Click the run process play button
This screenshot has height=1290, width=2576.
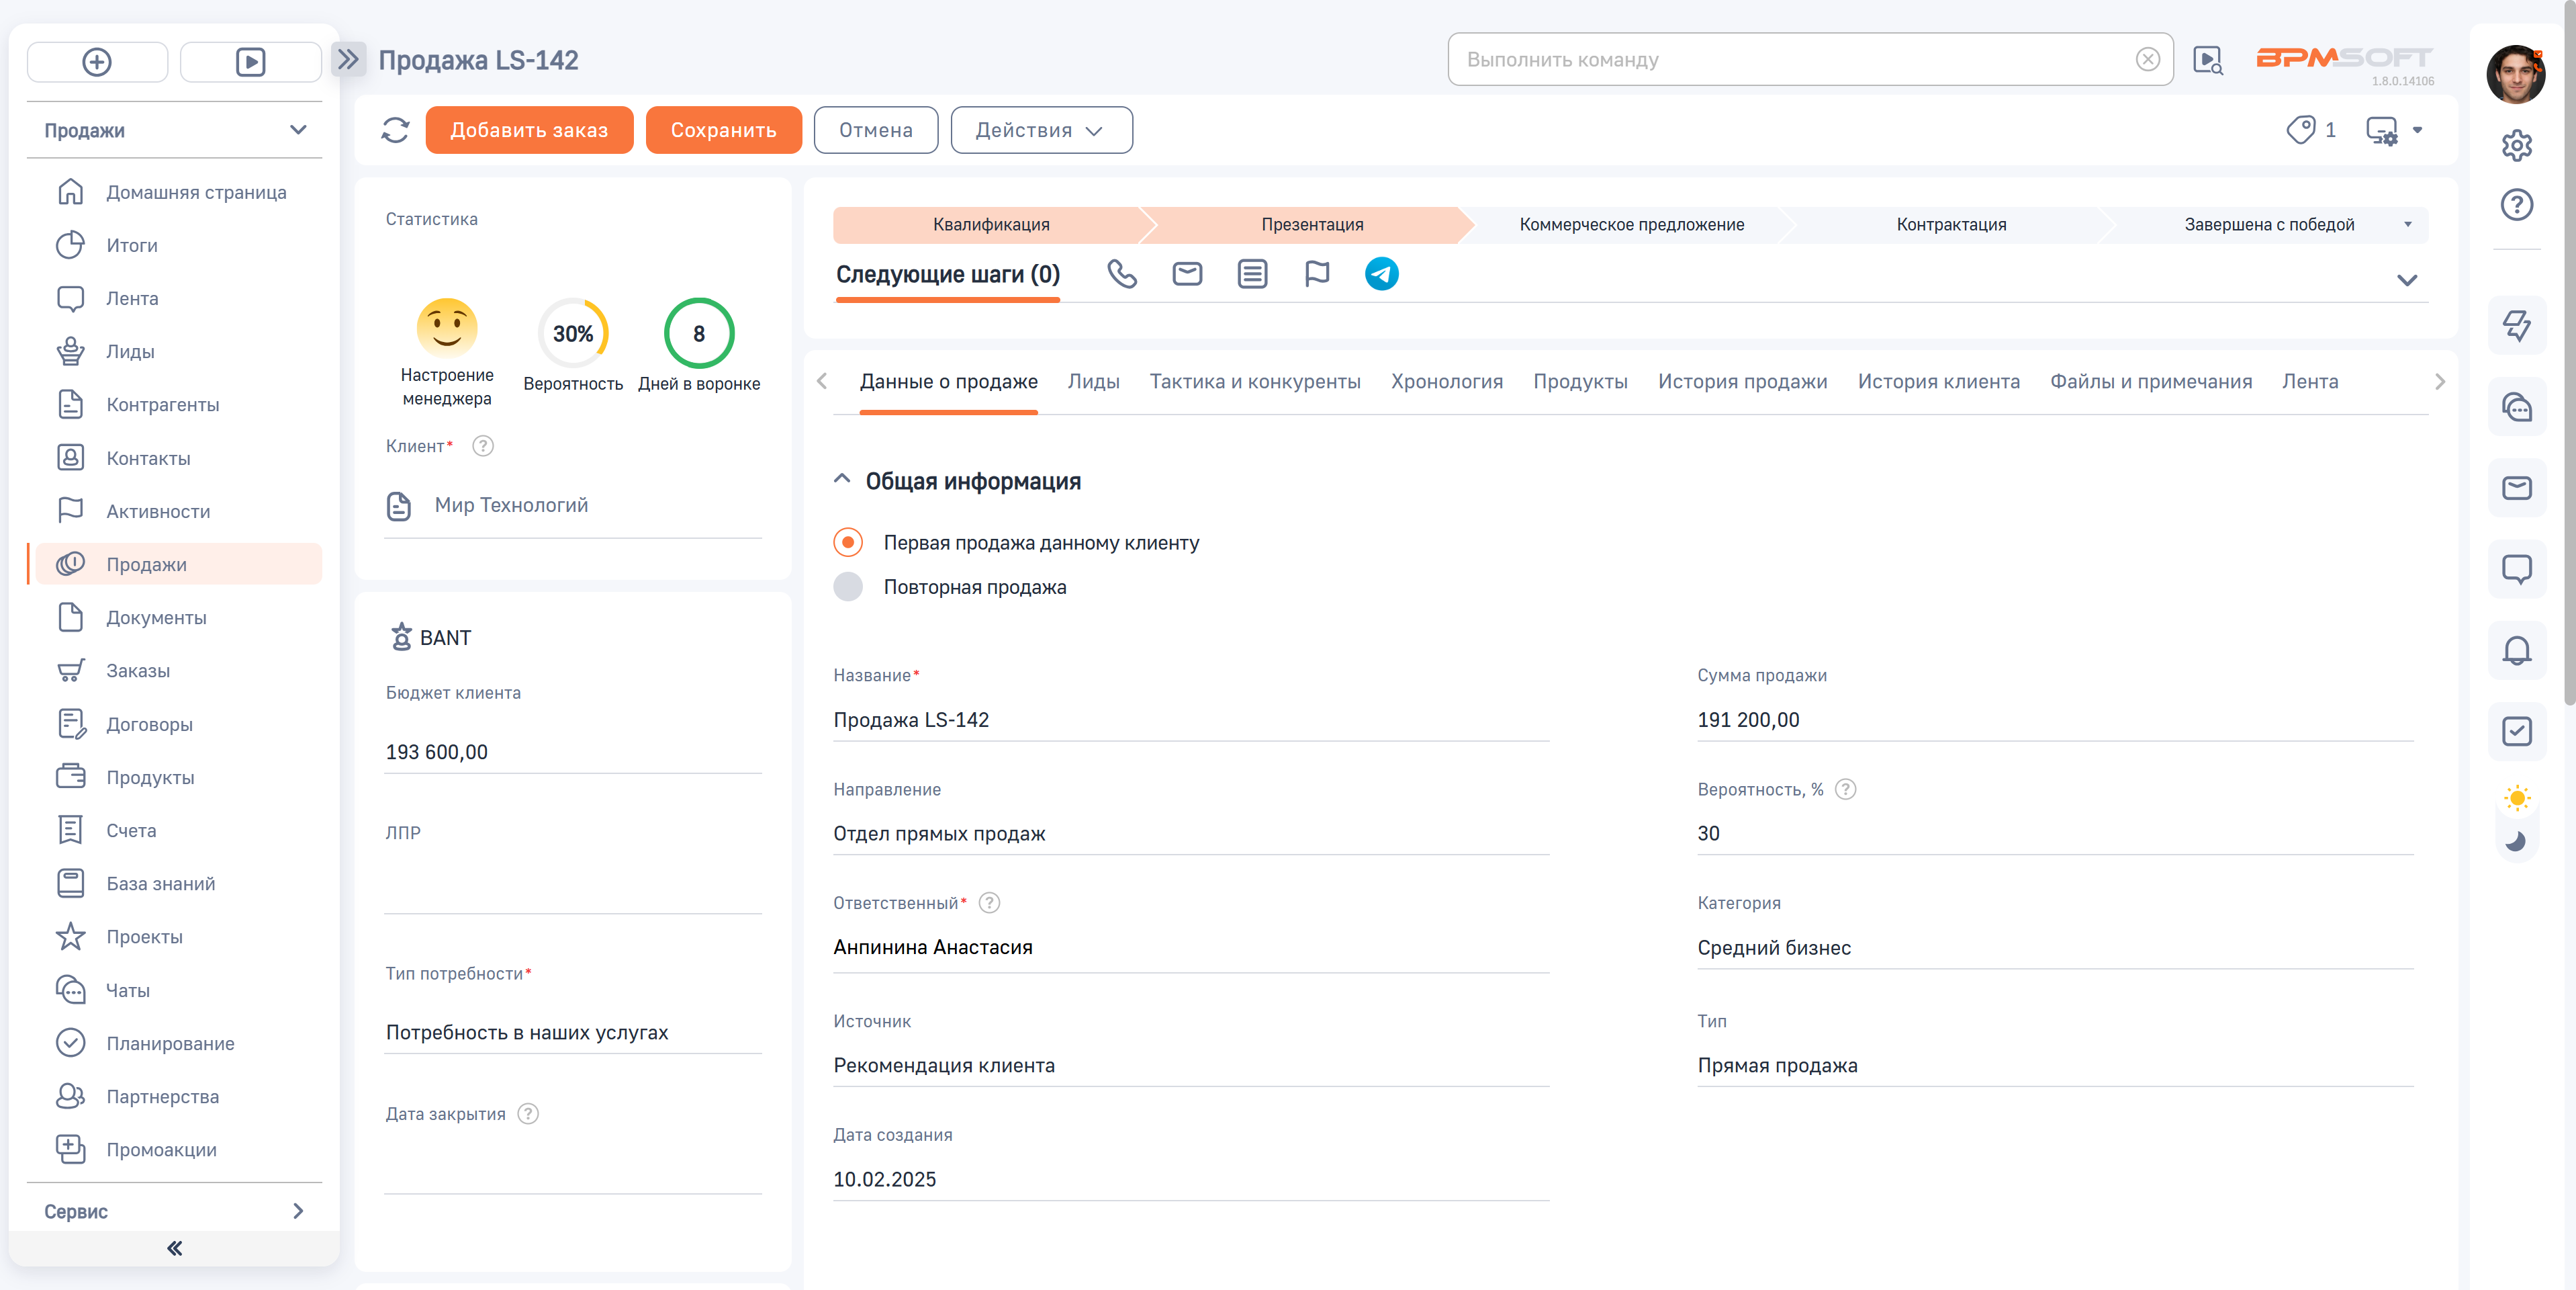(250, 62)
